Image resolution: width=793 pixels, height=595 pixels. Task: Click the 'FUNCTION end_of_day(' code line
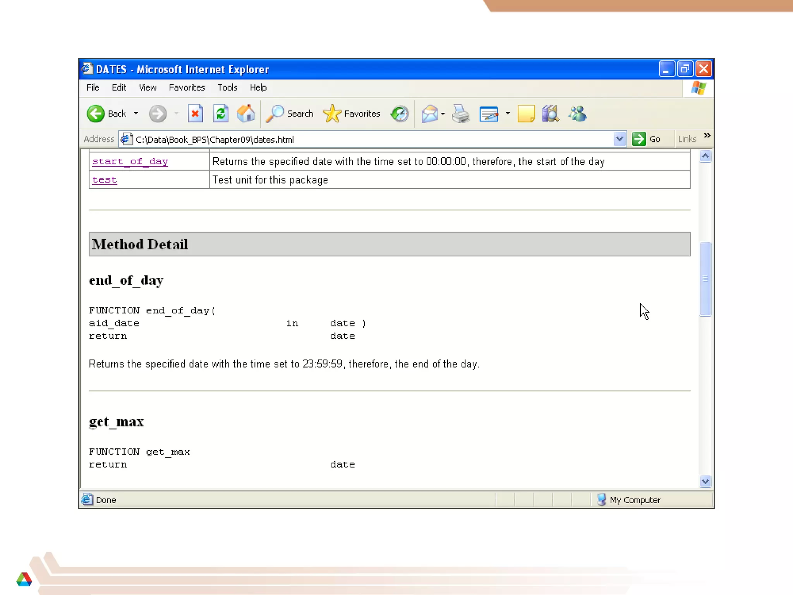(152, 311)
